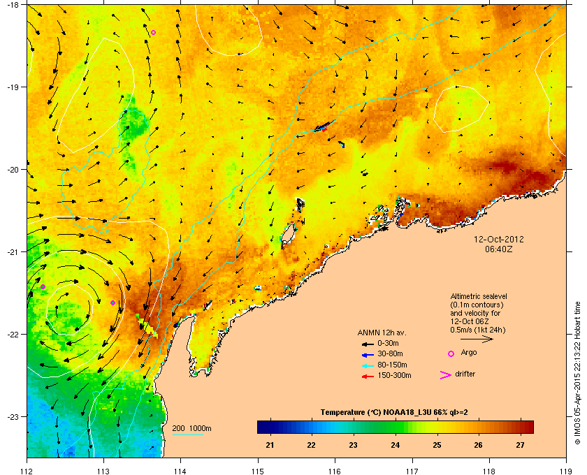Viewport: 587px width, 475px height.
Task: Click the IMOS copyright timestamp text
Action: tap(577, 374)
